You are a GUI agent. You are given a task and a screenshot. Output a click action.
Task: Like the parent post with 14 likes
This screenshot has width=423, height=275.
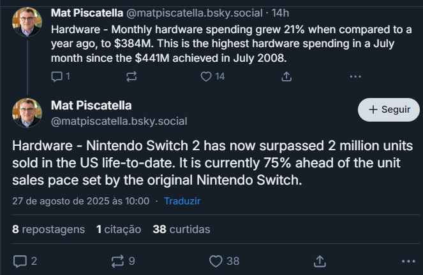(212, 76)
